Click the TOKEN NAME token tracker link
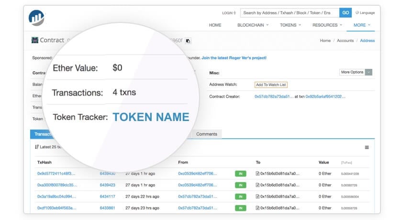This screenshot has width=402, height=220. click(x=151, y=117)
